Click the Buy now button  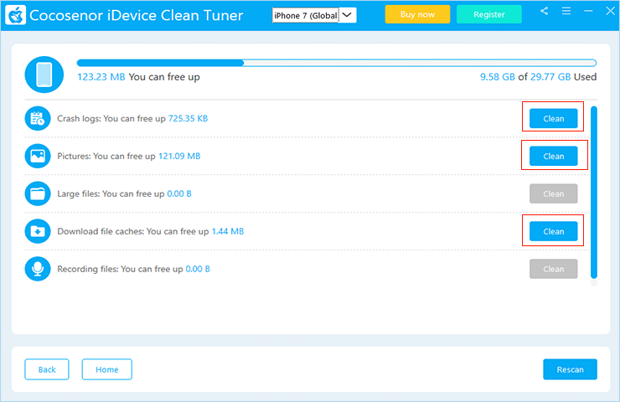pos(417,14)
